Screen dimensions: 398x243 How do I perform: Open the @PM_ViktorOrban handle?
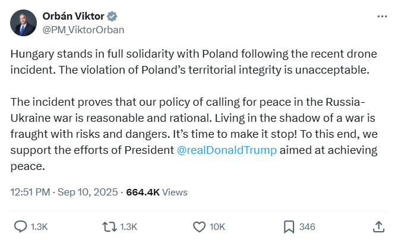point(83,30)
